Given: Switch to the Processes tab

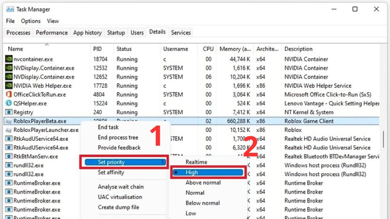Looking at the screenshot, I should pos(18,32).
